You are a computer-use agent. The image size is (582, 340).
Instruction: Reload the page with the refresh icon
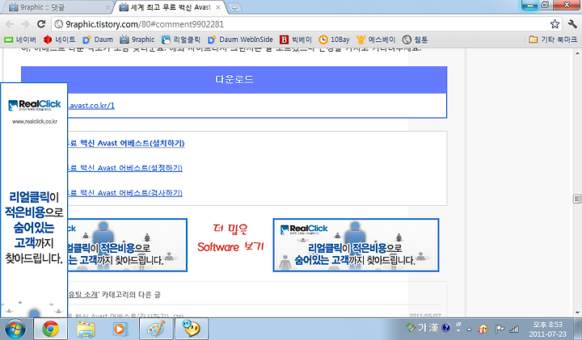point(41,24)
